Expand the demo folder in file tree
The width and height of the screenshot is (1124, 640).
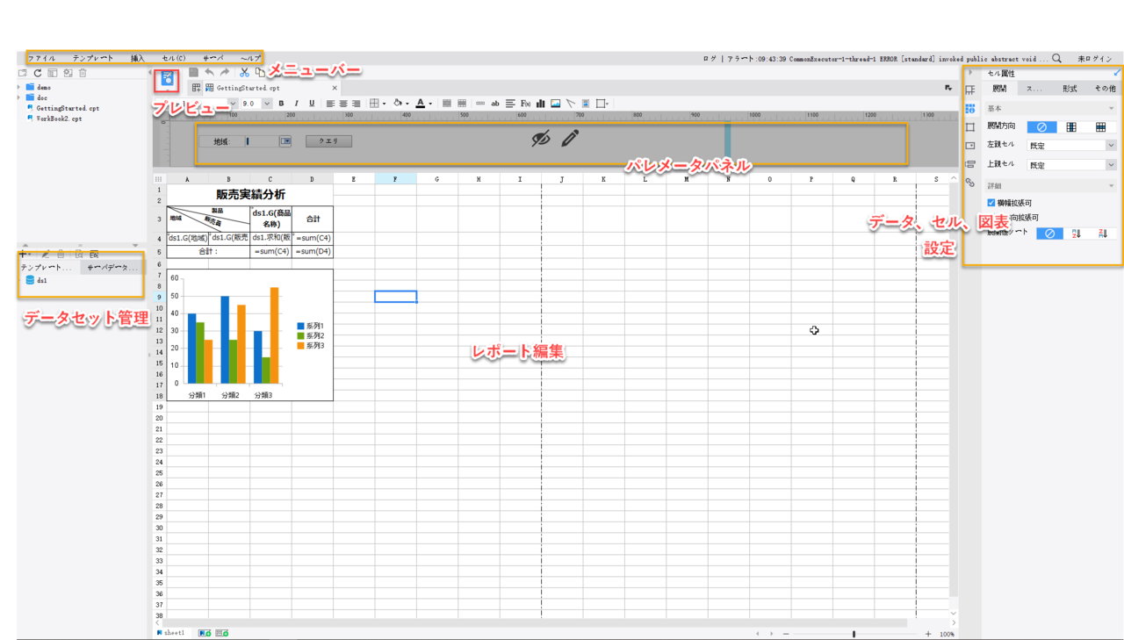point(19,88)
